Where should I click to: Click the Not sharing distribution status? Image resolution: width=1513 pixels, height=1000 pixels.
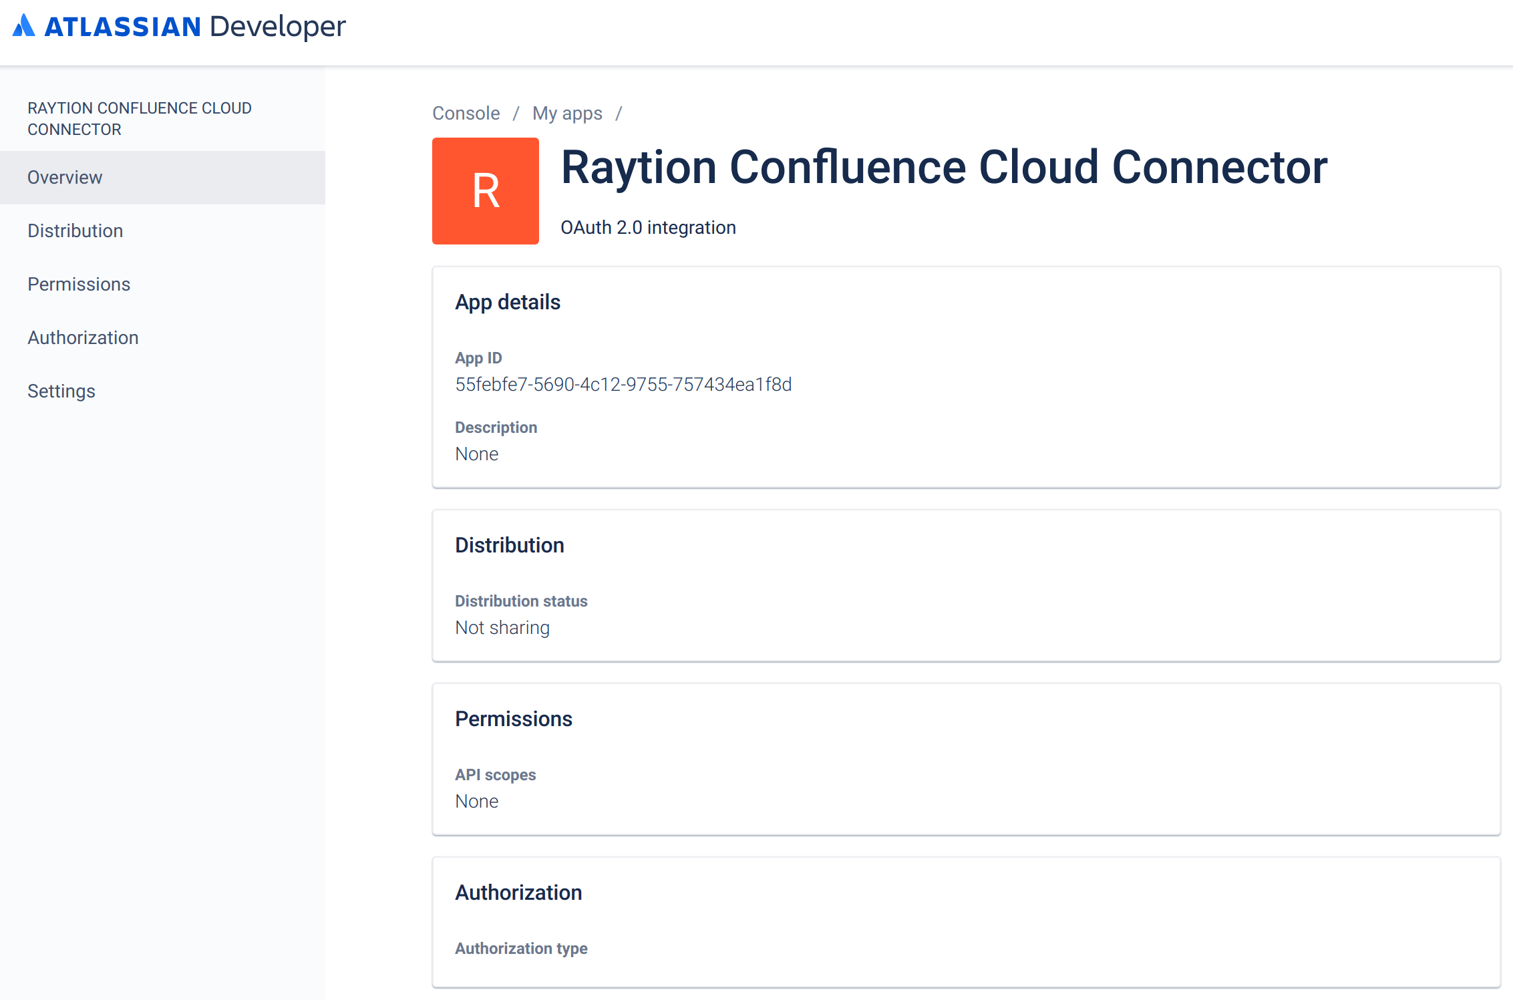[x=502, y=628]
